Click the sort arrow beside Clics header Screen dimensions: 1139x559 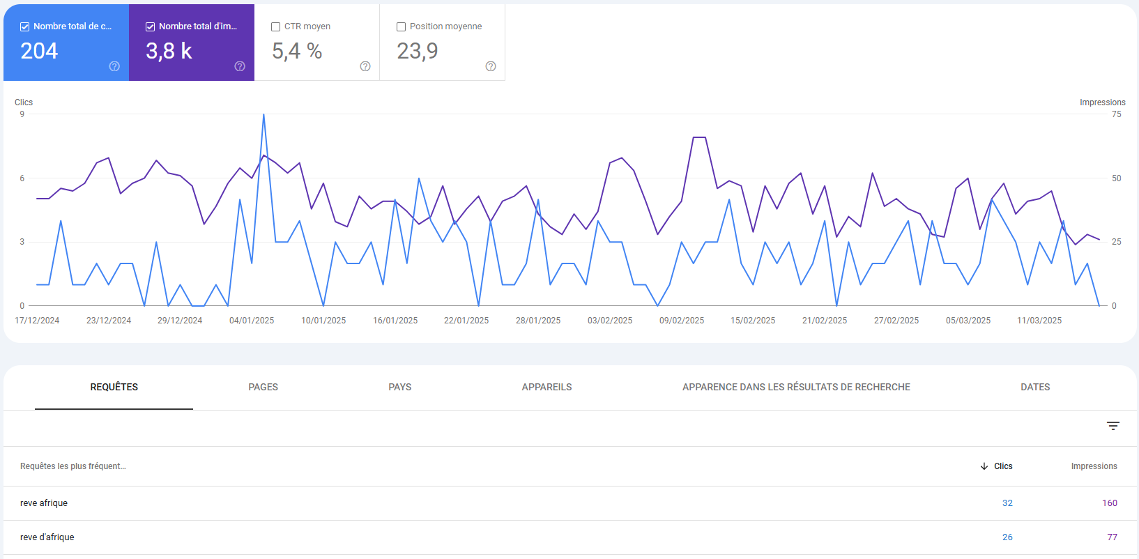coord(984,466)
